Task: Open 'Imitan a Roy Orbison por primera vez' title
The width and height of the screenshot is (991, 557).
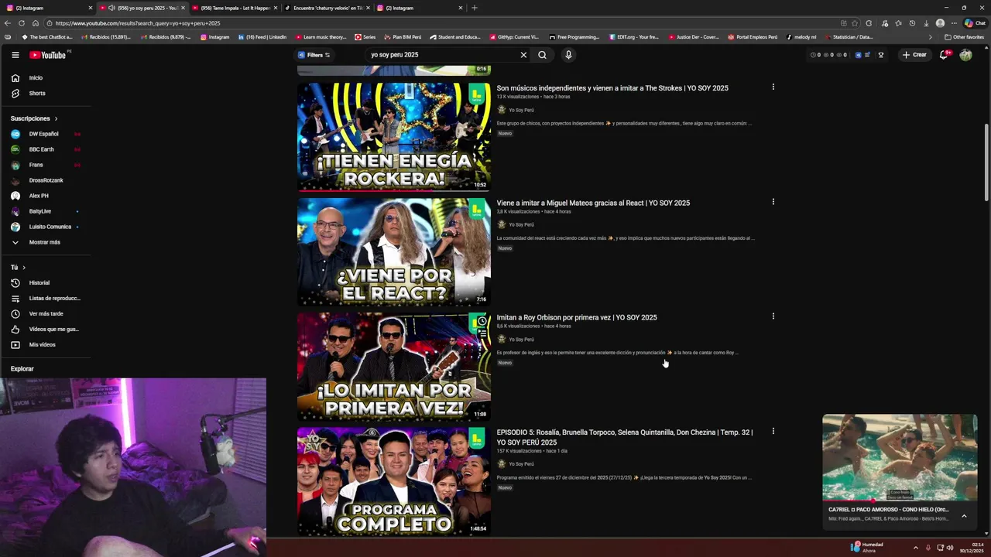Action: pos(577,318)
